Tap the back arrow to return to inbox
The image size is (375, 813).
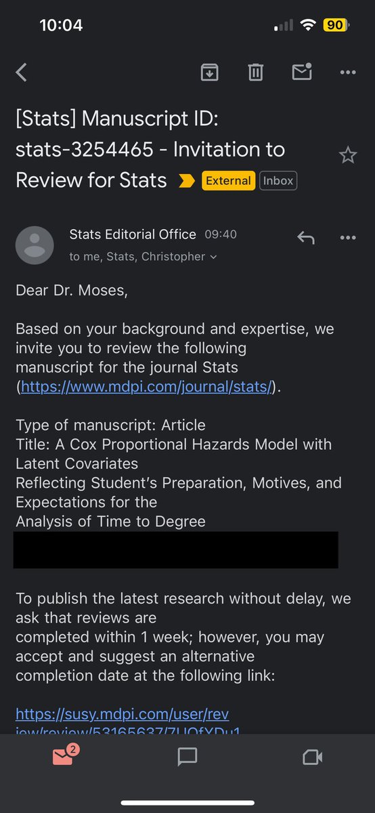point(22,72)
